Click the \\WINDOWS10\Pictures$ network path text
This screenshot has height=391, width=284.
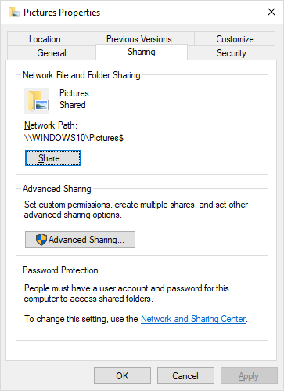[x=74, y=138]
